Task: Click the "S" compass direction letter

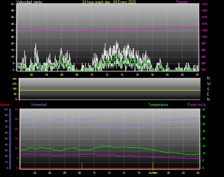Action: [x=209, y=89]
